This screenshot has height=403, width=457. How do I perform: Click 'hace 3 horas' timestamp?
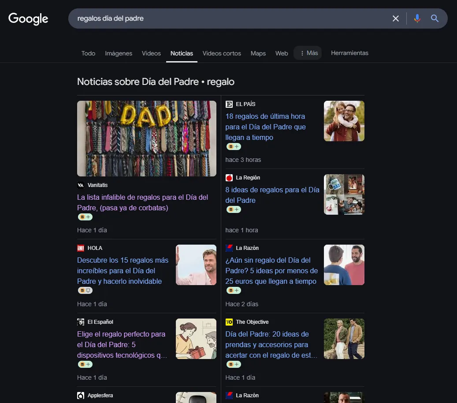(x=243, y=160)
